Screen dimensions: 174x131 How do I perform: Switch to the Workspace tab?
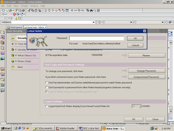(x=15, y=27)
